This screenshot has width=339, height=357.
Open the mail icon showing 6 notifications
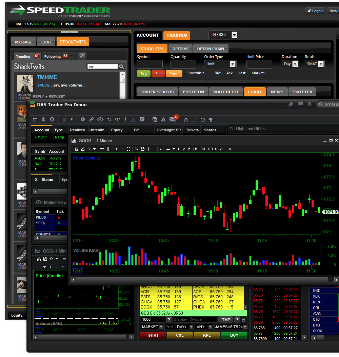[173, 119]
